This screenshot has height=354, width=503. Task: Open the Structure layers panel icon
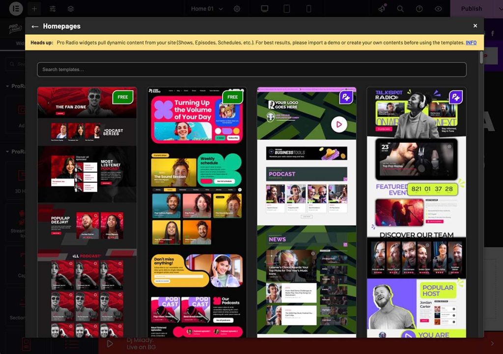pos(71,9)
